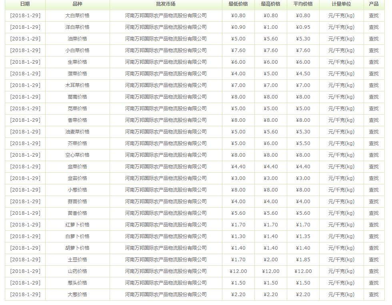Click market name in 菠菜价格 row
Image resolution: width=392 pixels, height=305 pixels.
pyautogui.click(x=166, y=74)
